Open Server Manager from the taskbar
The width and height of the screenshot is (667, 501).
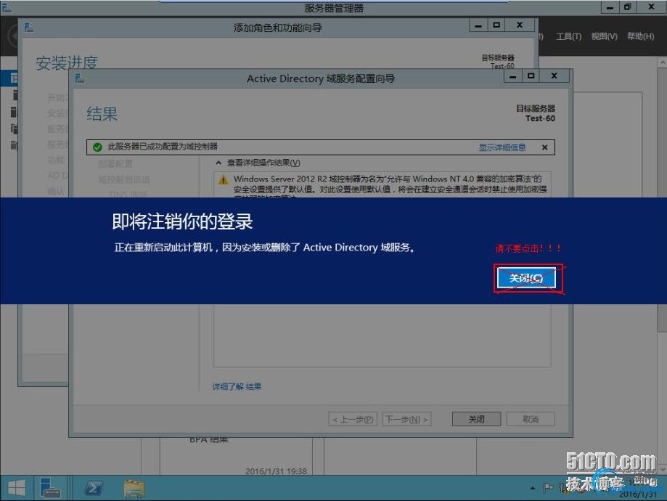tap(50, 488)
